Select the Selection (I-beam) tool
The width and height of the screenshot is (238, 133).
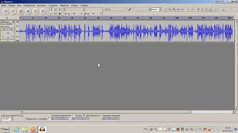[51, 10]
